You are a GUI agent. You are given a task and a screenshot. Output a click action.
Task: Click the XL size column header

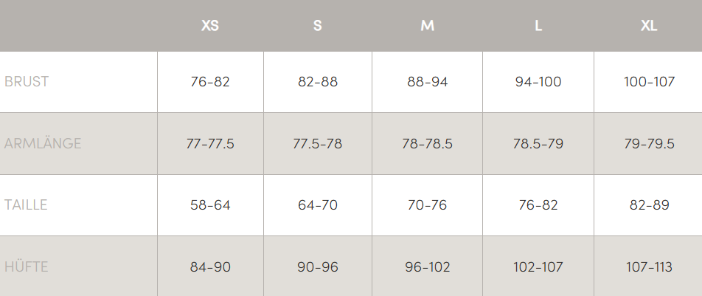[x=649, y=26]
